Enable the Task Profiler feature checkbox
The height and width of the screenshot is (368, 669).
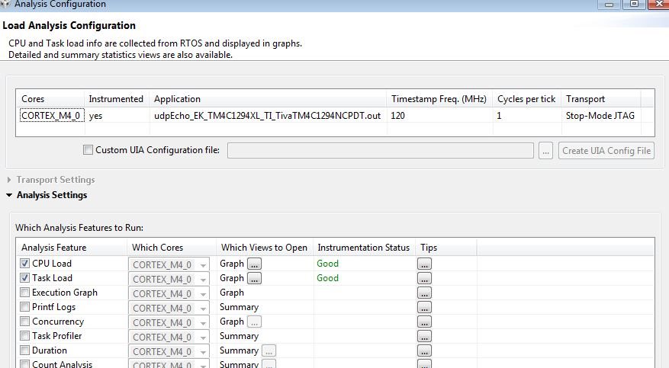(x=24, y=336)
